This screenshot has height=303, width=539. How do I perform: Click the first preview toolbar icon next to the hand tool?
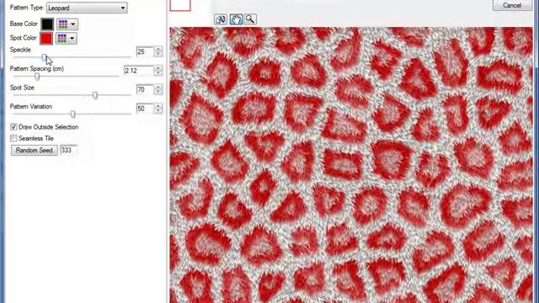(221, 19)
